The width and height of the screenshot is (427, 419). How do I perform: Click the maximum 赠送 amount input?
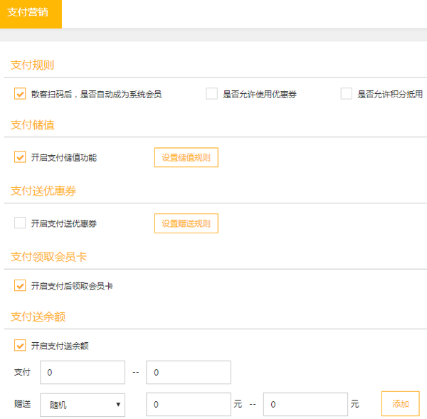click(305, 405)
